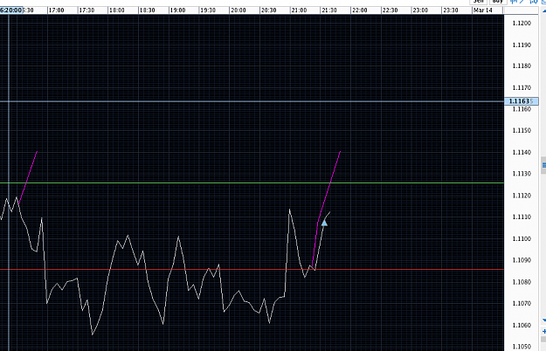Select the magenta trend line ending after 21:30

point(326,210)
